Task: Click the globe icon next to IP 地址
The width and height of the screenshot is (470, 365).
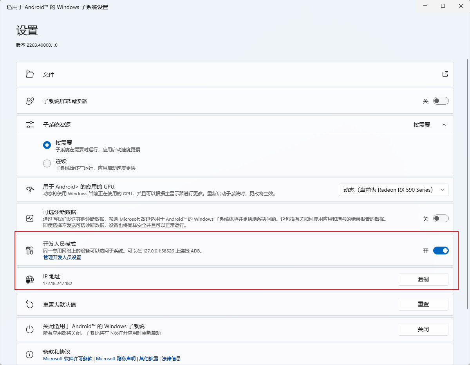Action: tap(29, 279)
